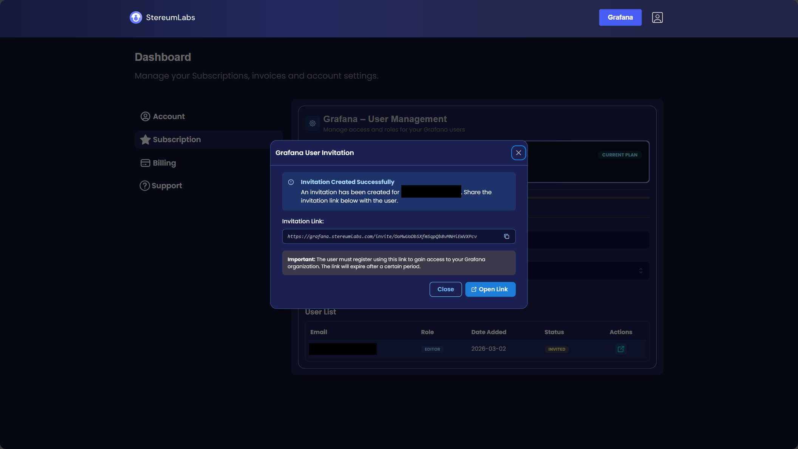Click the Role column header

click(427, 332)
